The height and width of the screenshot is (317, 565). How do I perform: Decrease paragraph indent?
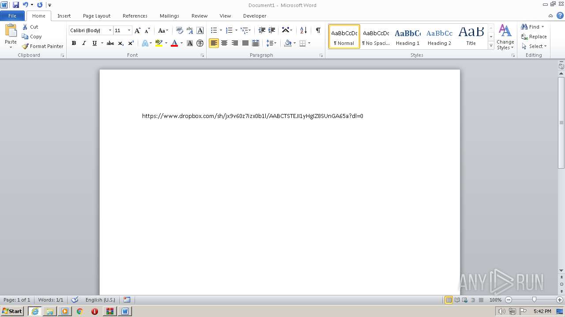point(262,30)
